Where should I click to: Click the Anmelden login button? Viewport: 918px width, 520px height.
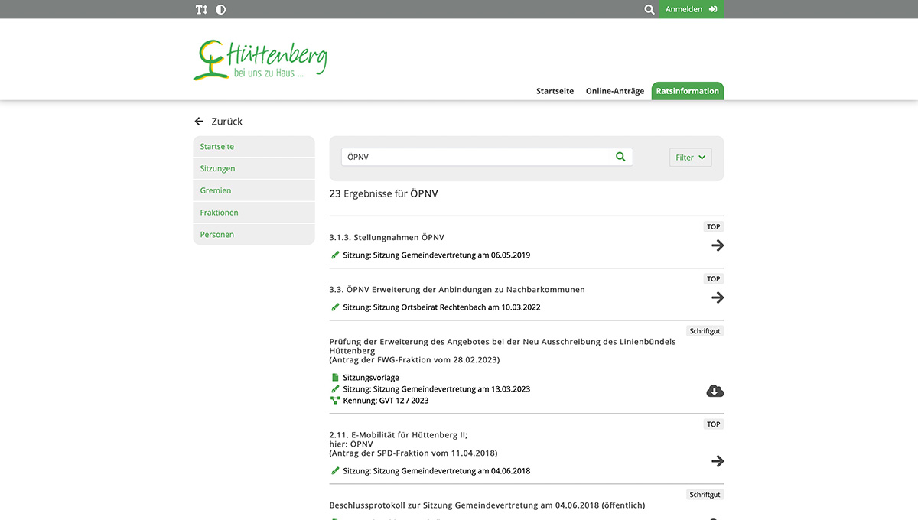(x=691, y=9)
